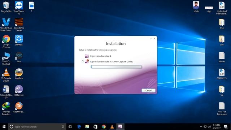Select the sign image file
This screenshot has height=130, width=231.
pyautogui.click(x=209, y=9)
